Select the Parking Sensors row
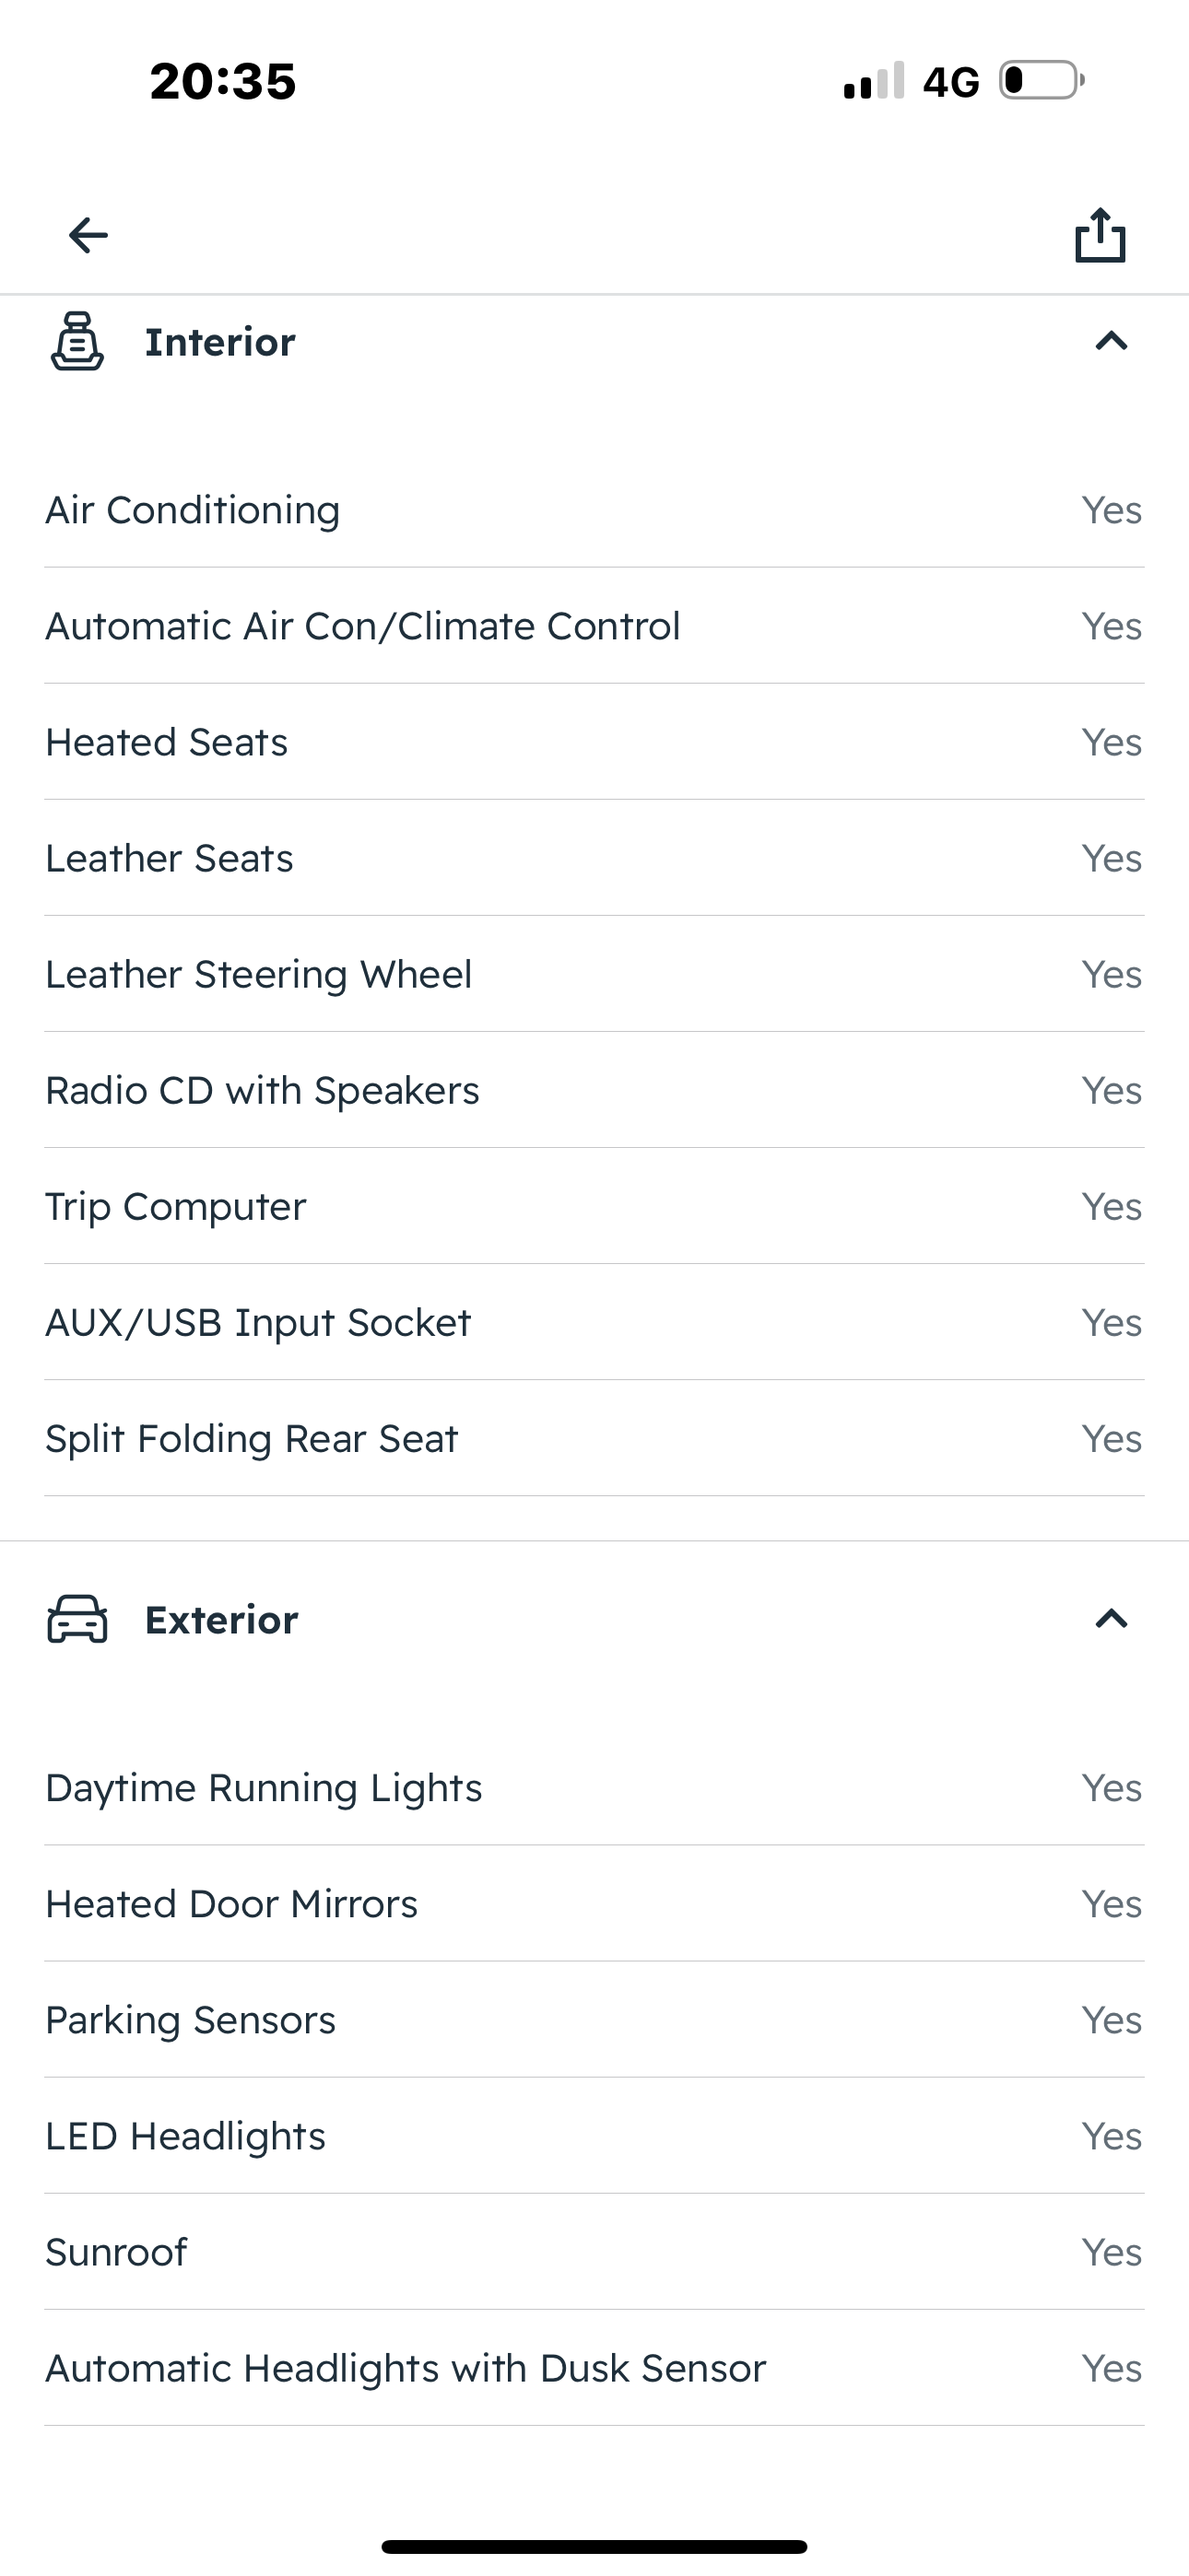Screen dimensions: 1189x2576 pos(594,2020)
